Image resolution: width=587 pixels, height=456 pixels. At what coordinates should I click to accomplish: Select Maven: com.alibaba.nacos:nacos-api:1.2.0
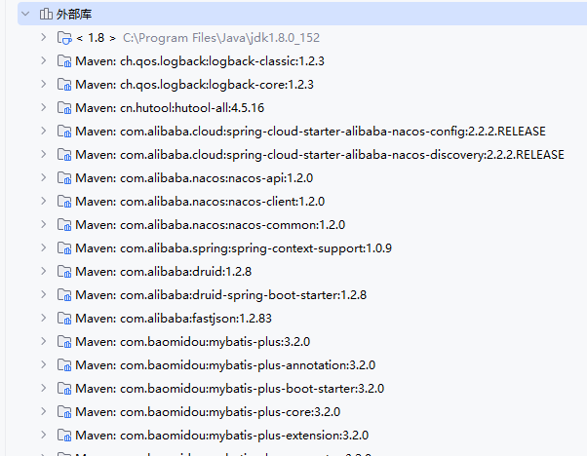tap(194, 178)
